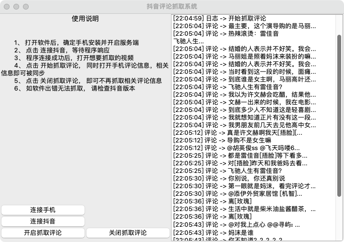Select log row 导购不是女生嘛
This screenshot has width=344, height=242.
point(222,140)
